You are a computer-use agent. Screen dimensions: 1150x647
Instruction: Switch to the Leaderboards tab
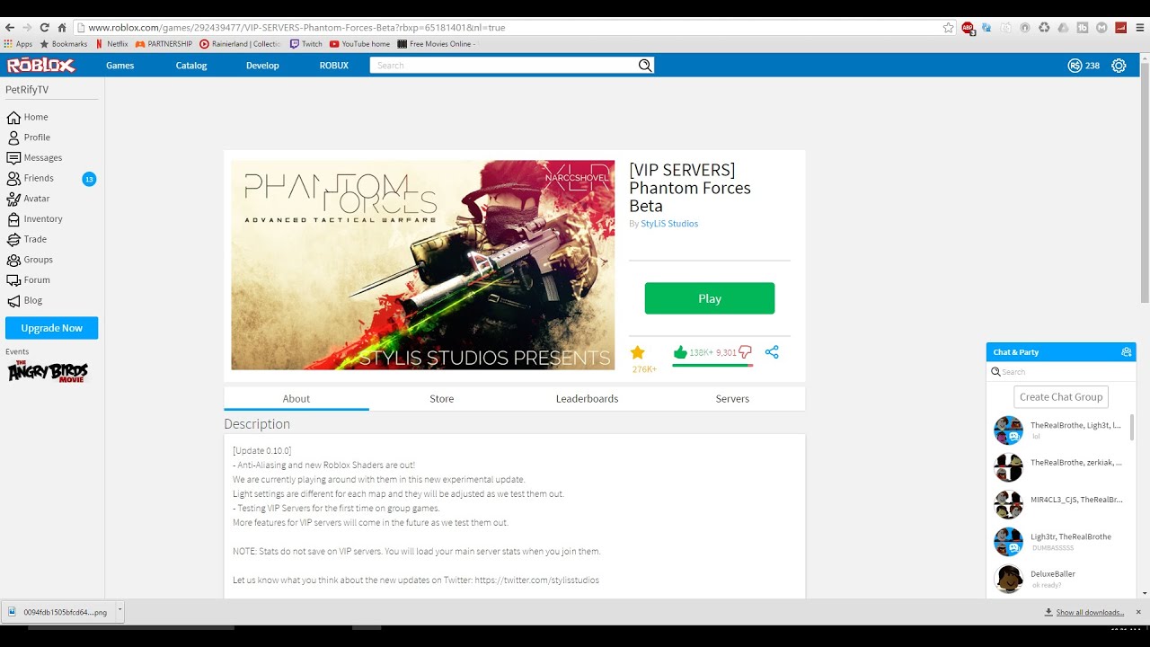tap(588, 399)
